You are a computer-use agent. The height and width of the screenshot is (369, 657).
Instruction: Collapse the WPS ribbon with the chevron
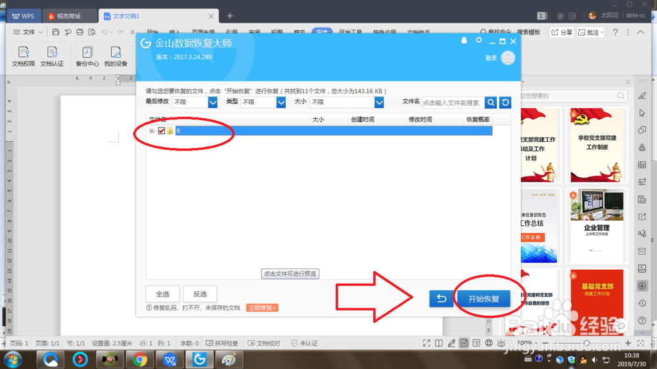tap(641, 32)
